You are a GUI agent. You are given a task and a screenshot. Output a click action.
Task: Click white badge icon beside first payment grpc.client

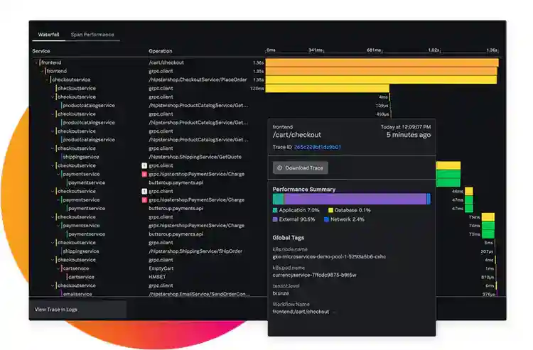click(x=144, y=165)
